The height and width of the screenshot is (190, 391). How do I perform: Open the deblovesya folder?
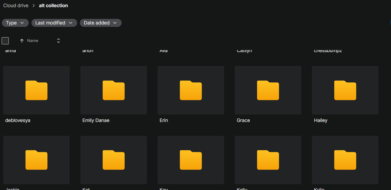point(36,90)
